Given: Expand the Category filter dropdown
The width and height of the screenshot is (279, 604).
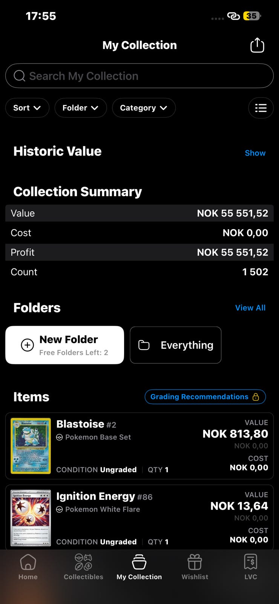Looking at the screenshot, I should [x=143, y=108].
